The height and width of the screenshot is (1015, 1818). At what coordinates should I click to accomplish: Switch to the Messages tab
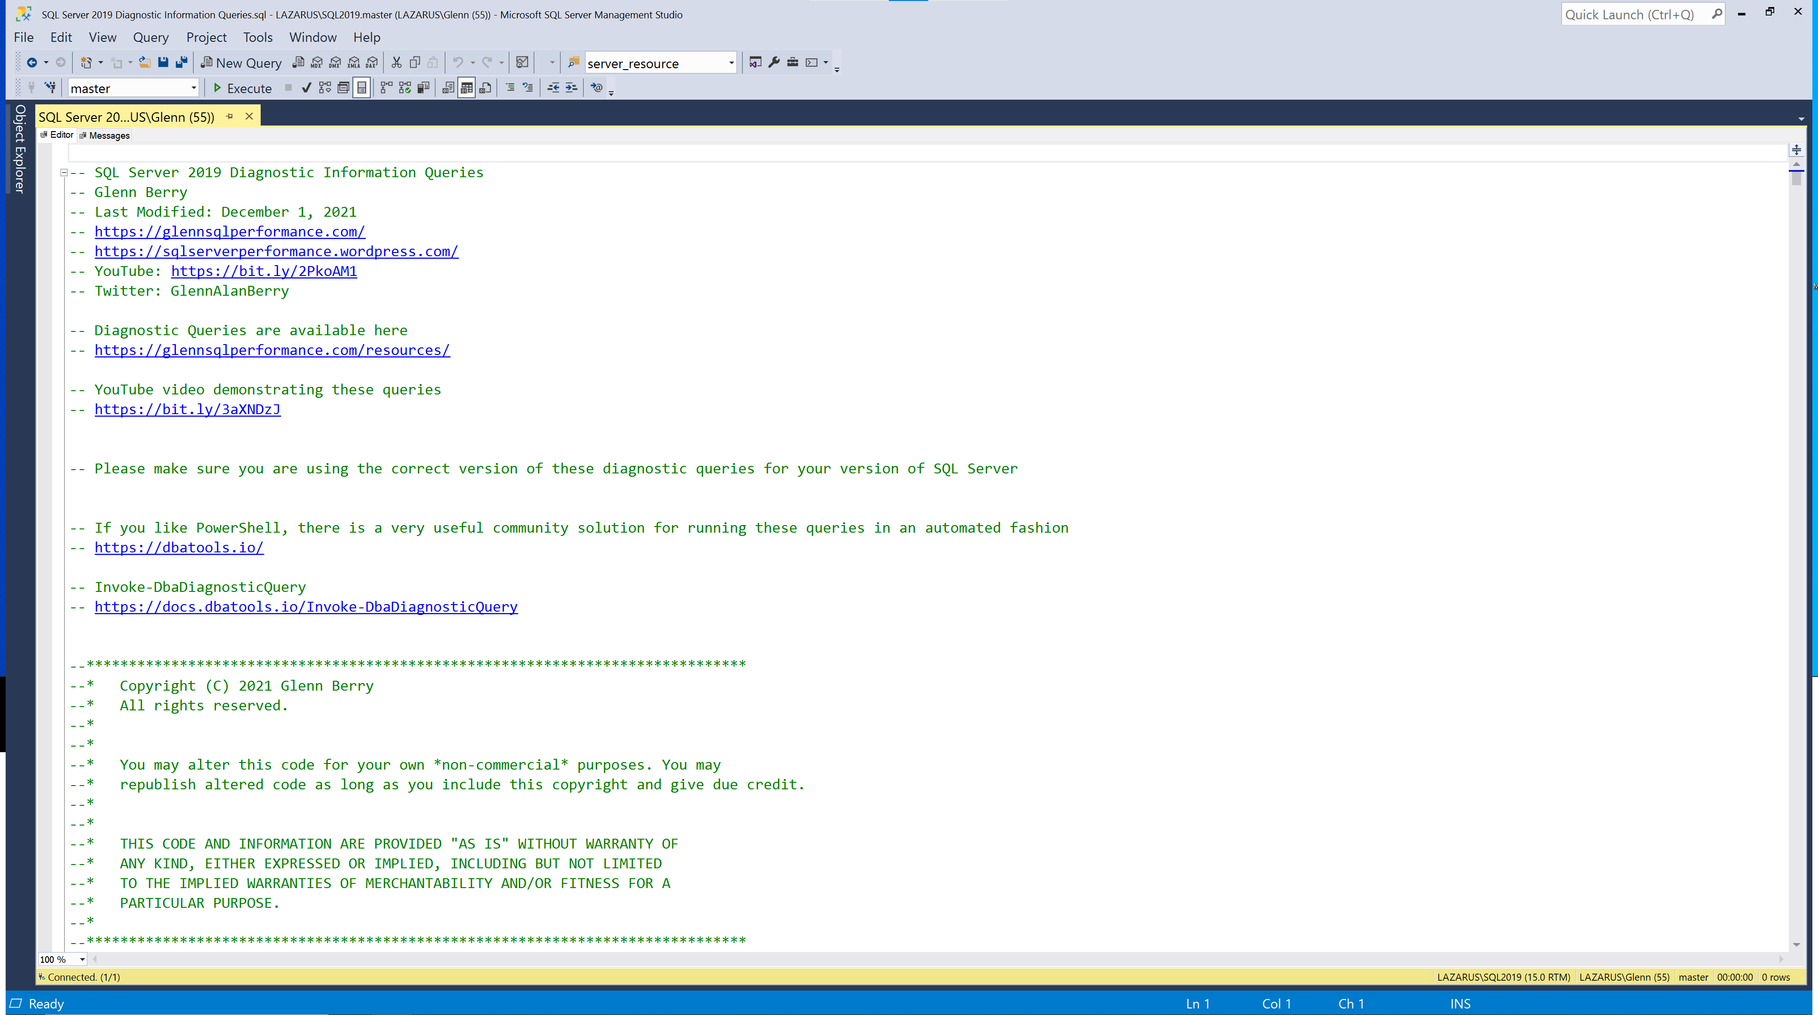point(109,135)
